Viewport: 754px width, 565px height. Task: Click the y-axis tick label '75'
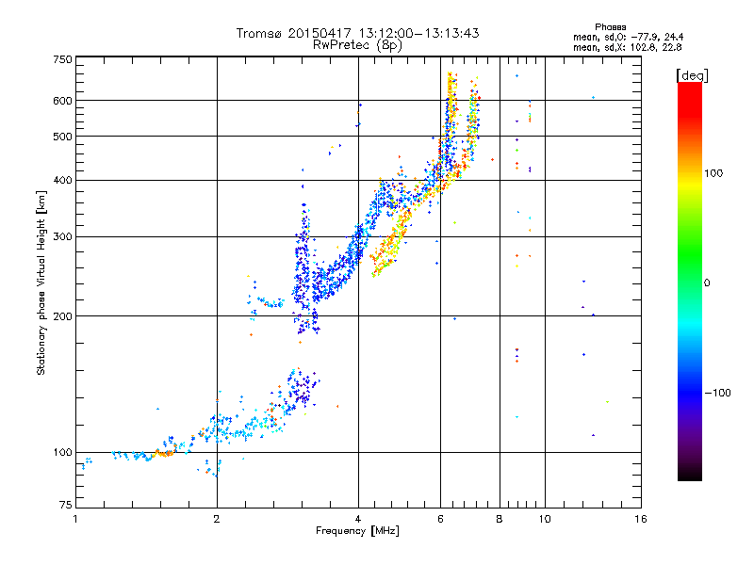(x=66, y=505)
